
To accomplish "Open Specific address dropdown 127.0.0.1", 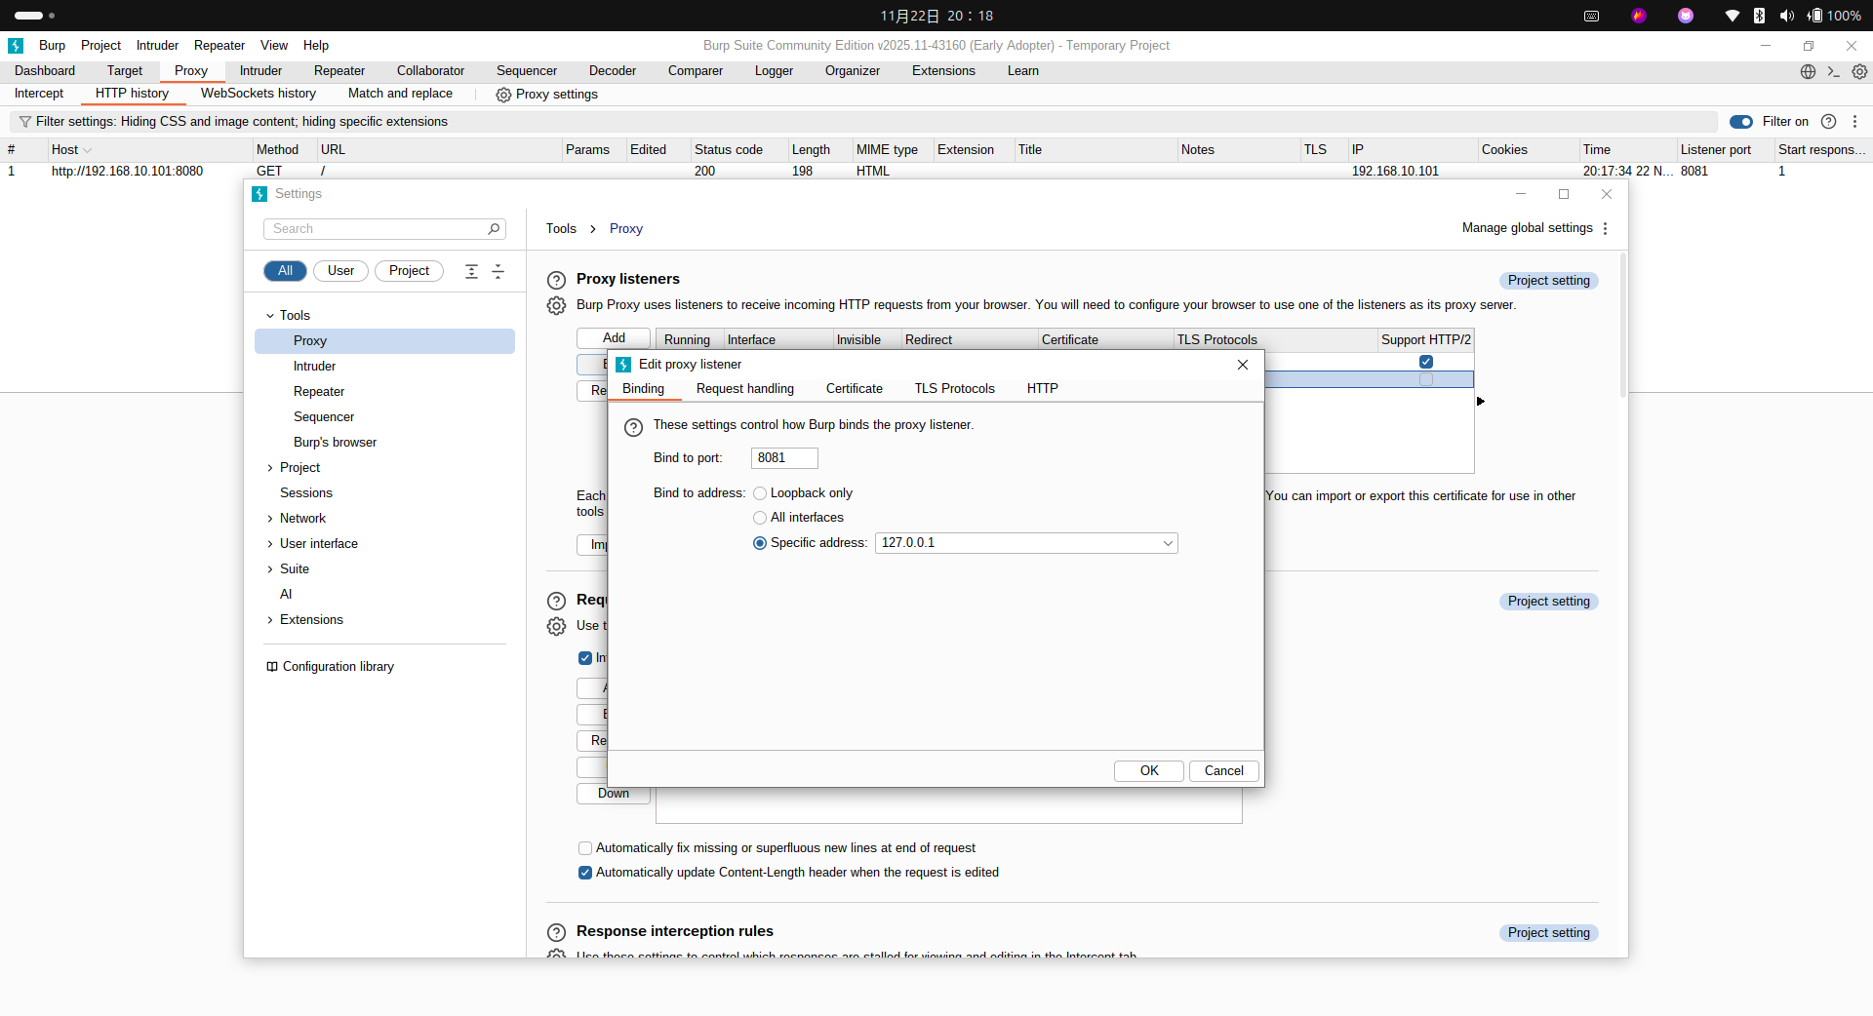I will pyautogui.click(x=1026, y=543).
